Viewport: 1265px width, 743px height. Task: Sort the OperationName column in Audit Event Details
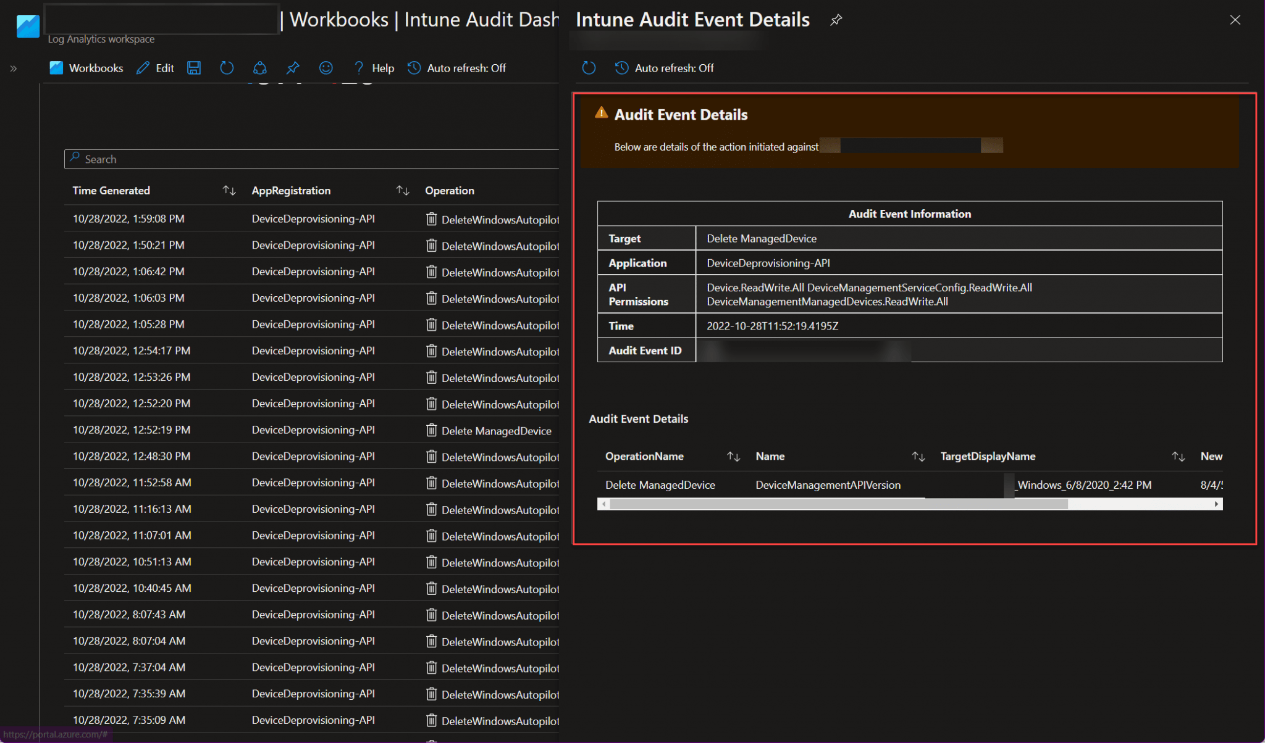click(734, 457)
